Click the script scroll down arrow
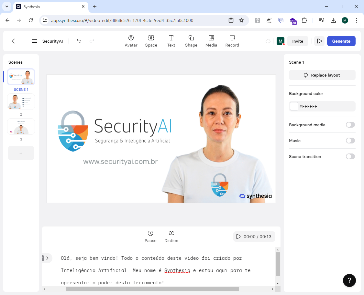The image size is (364, 295). 278,283
